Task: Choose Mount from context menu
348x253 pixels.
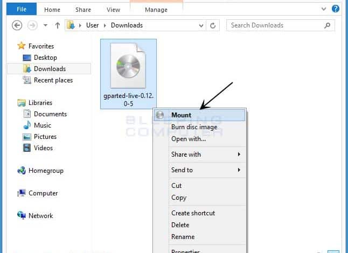Action: click(181, 115)
